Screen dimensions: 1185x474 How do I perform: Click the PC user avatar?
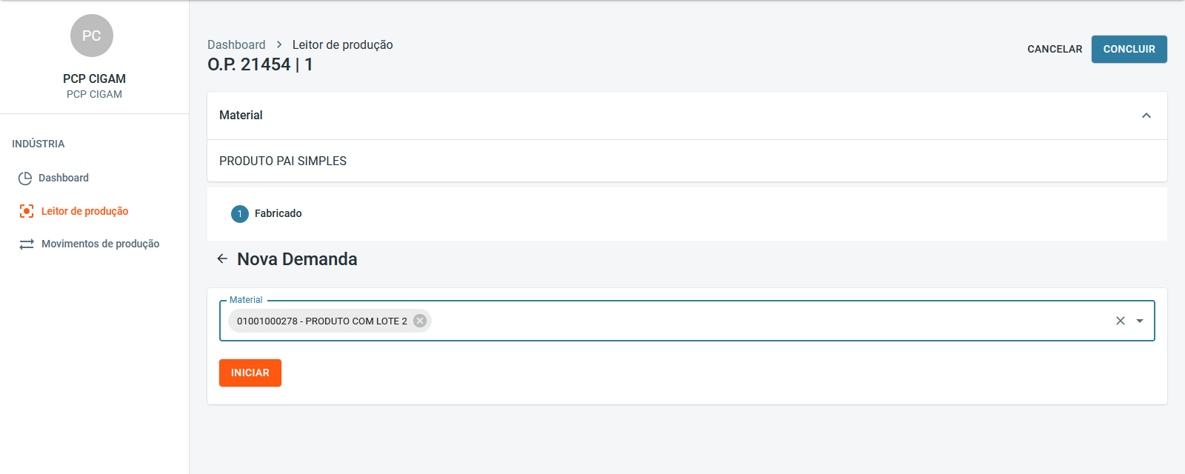click(92, 36)
